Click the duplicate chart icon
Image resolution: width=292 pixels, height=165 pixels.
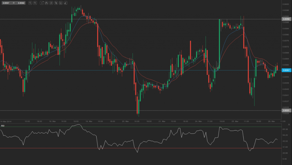(56, 3)
